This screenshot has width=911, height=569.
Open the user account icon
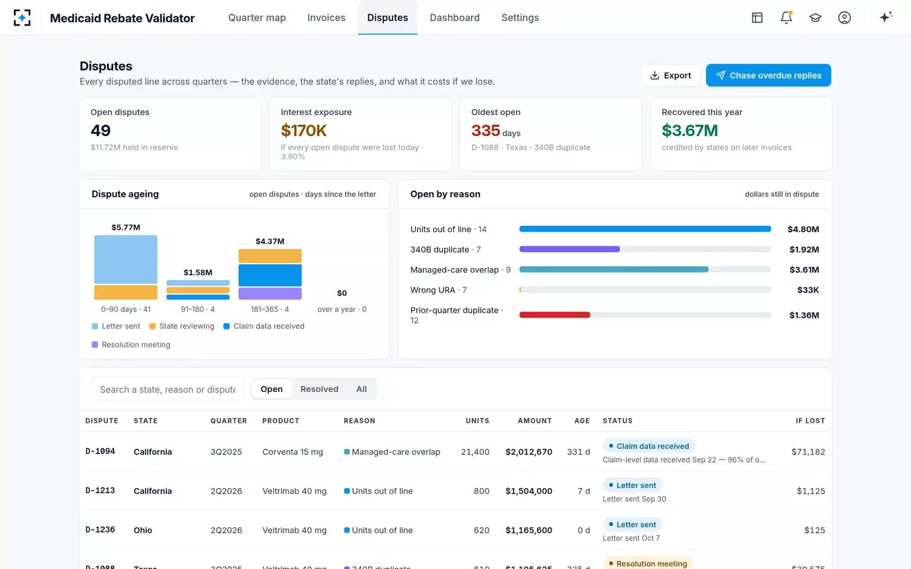click(845, 18)
